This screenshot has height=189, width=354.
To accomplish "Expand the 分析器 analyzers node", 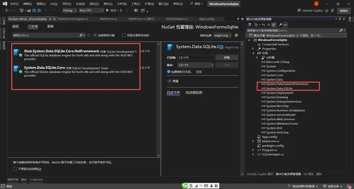I will pos(257,57).
